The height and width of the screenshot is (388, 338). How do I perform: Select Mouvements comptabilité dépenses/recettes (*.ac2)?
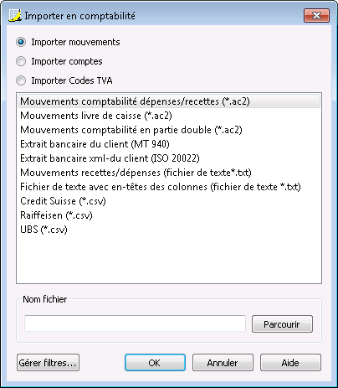pyautogui.click(x=169, y=101)
